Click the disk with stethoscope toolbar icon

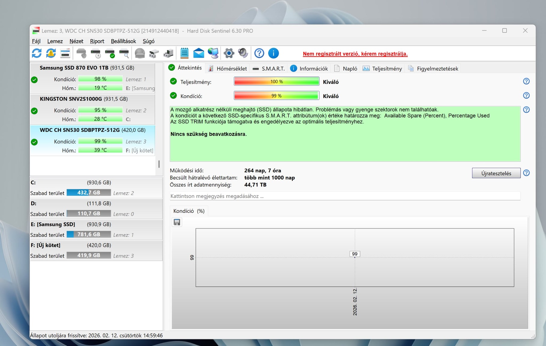click(81, 53)
